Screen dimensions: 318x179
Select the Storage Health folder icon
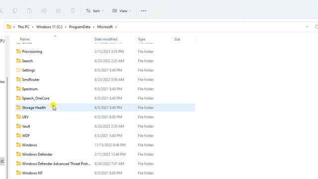tap(18, 107)
